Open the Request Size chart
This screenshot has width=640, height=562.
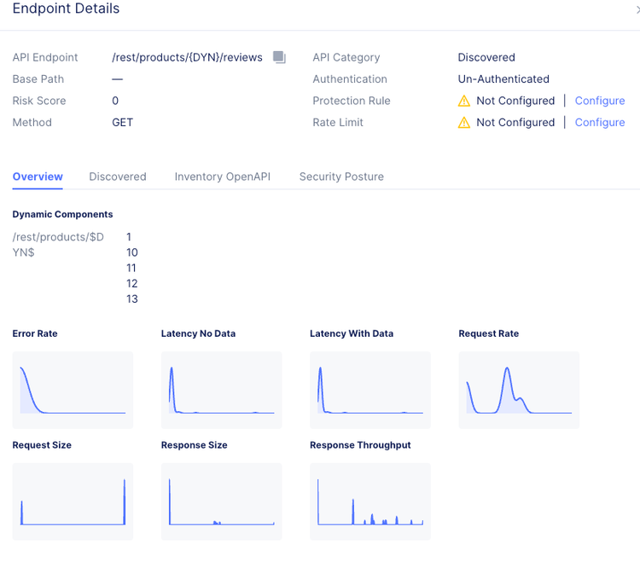pyautogui.click(x=73, y=501)
